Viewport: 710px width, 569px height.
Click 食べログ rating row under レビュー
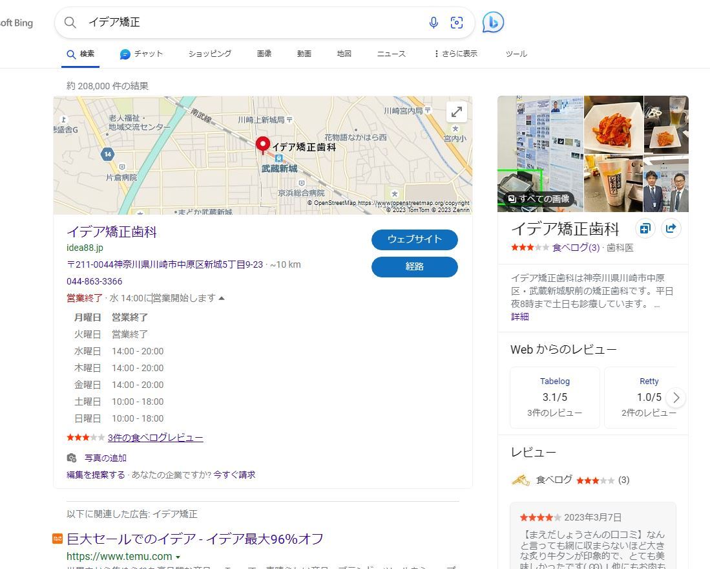click(570, 480)
